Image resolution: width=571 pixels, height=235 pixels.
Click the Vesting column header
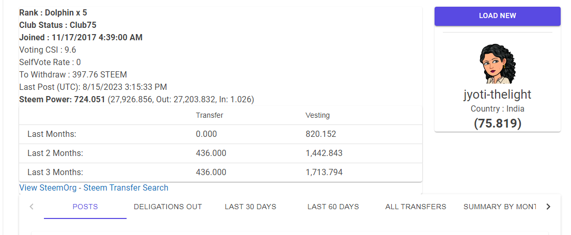(x=317, y=115)
